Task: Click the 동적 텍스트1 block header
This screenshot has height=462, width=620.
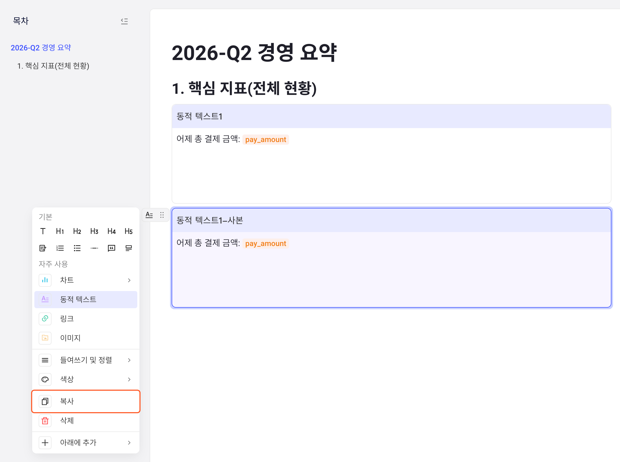Action: 391,116
